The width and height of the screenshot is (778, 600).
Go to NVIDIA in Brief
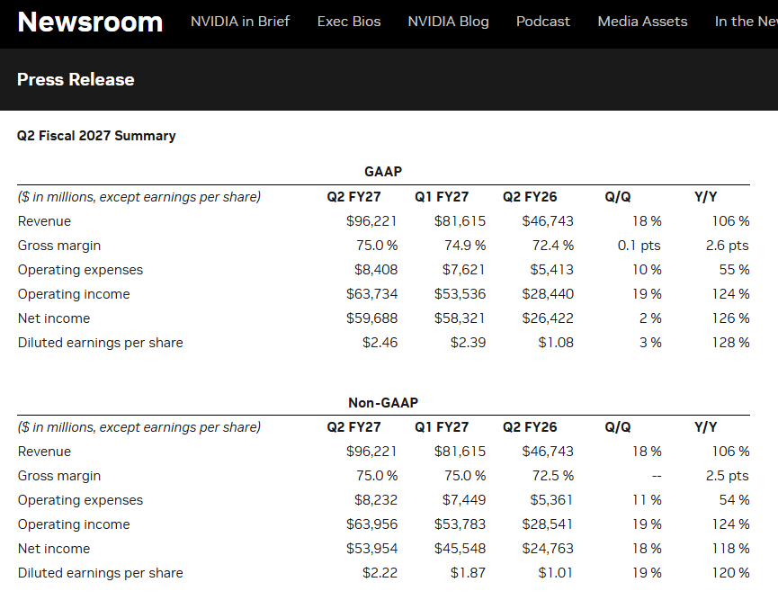pos(240,22)
